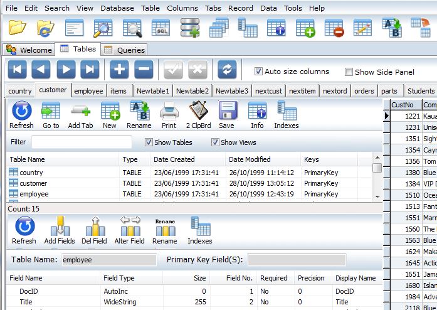Click into the Filter text field
The image size is (437, 310).
(x=82, y=142)
